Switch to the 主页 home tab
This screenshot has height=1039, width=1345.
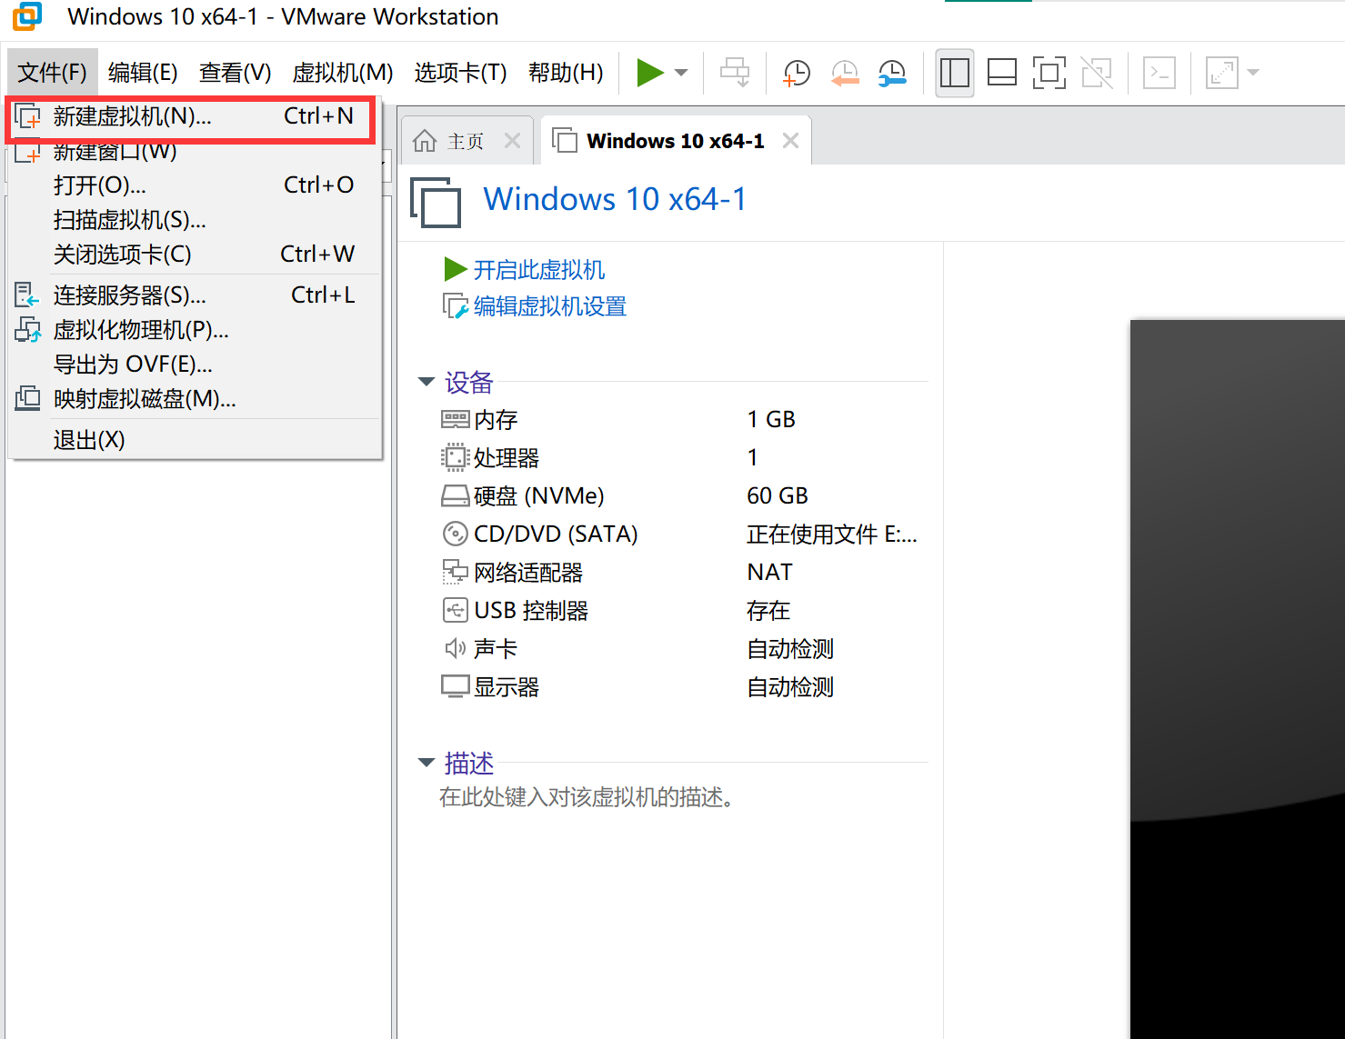(466, 141)
